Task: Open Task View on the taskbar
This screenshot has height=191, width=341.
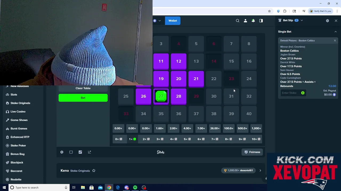Action: click(x=74, y=188)
